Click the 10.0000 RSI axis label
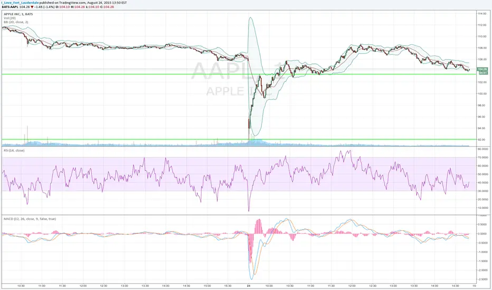Viewport: 492px width, 290px height. [x=483, y=208]
